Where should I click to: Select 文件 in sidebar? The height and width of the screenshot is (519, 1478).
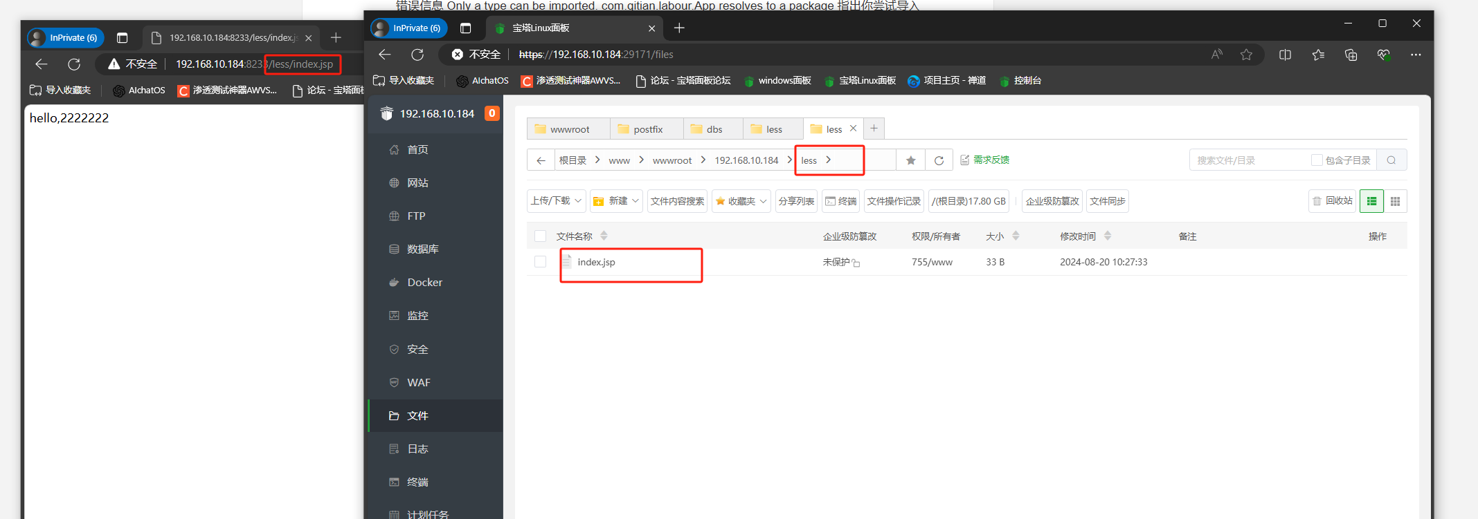tap(435, 415)
